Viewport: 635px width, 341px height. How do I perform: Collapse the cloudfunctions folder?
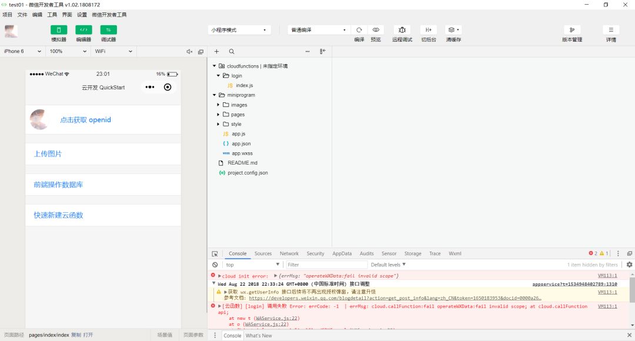pyautogui.click(x=214, y=66)
